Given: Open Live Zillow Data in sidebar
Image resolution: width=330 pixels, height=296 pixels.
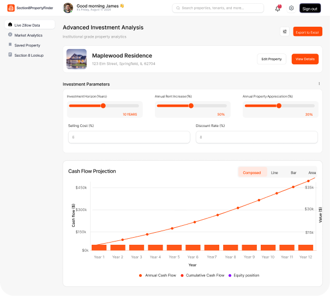Looking at the screenshot, I should [30, 25].
